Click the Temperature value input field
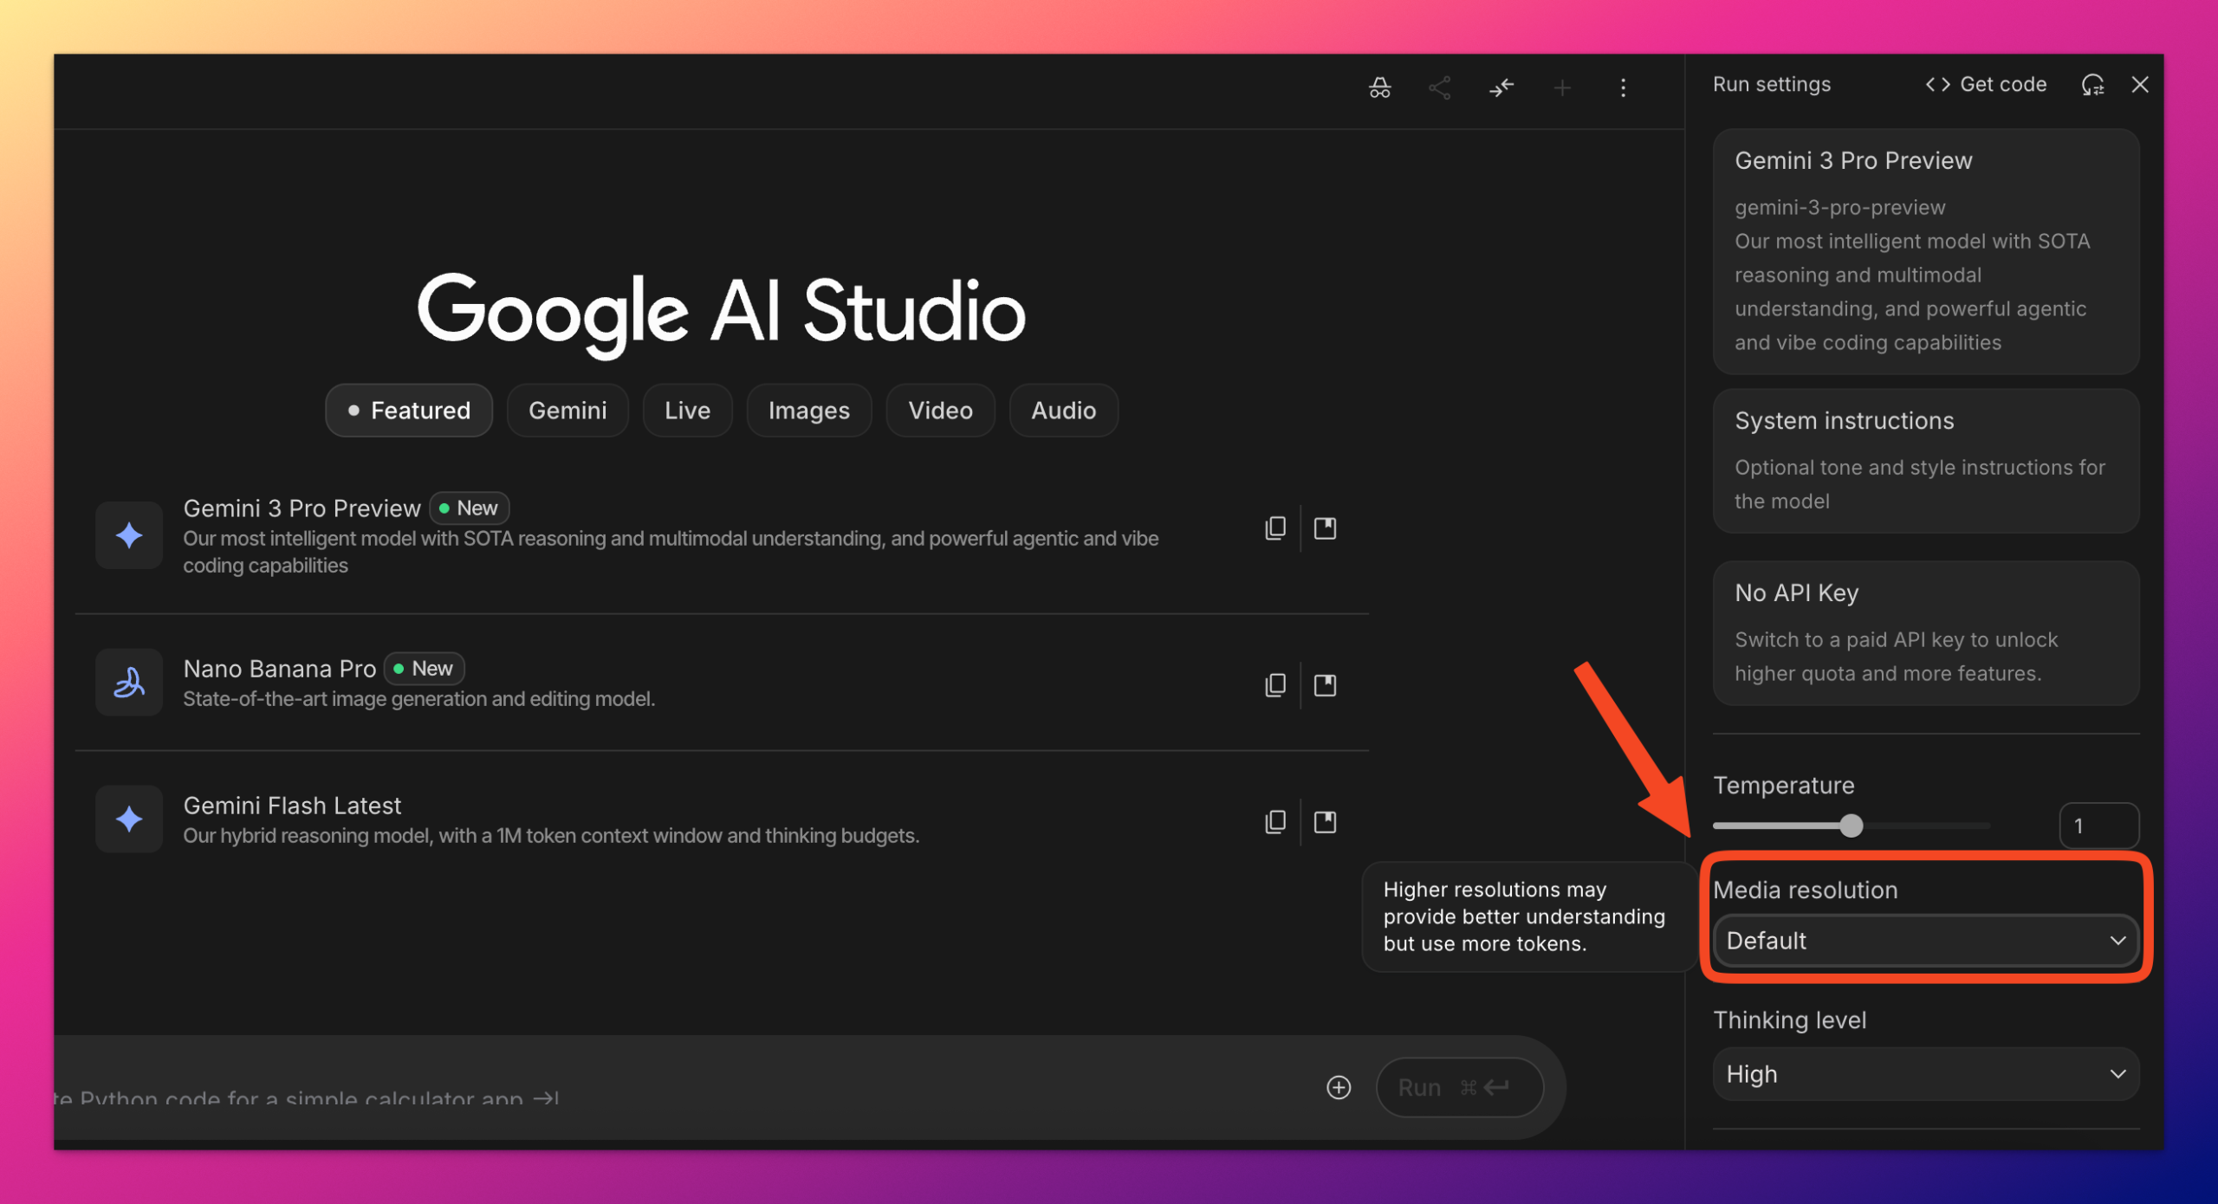This screenshot has height=1204, width=2218. pos(2098,825)
